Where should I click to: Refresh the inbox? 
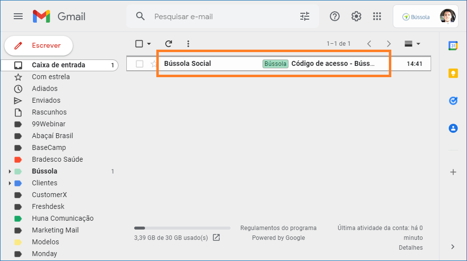click(169, 44)
